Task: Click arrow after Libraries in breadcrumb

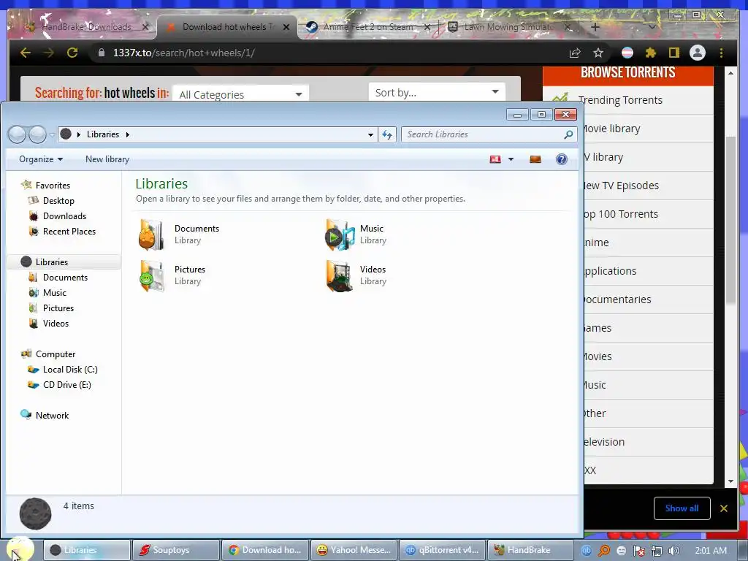Action: pos(127,134)
